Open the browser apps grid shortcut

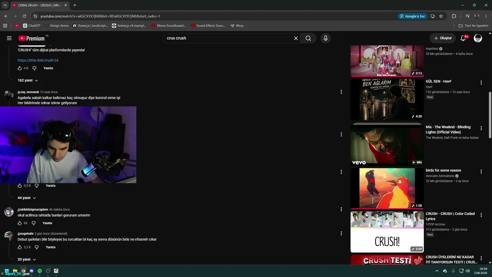point(5,26)
